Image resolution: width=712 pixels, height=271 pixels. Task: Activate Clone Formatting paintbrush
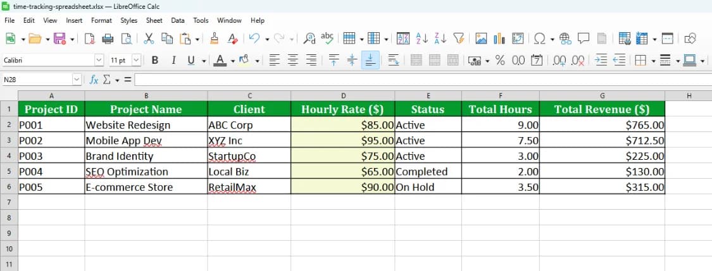pyautogui.click(x=215, y=39)
